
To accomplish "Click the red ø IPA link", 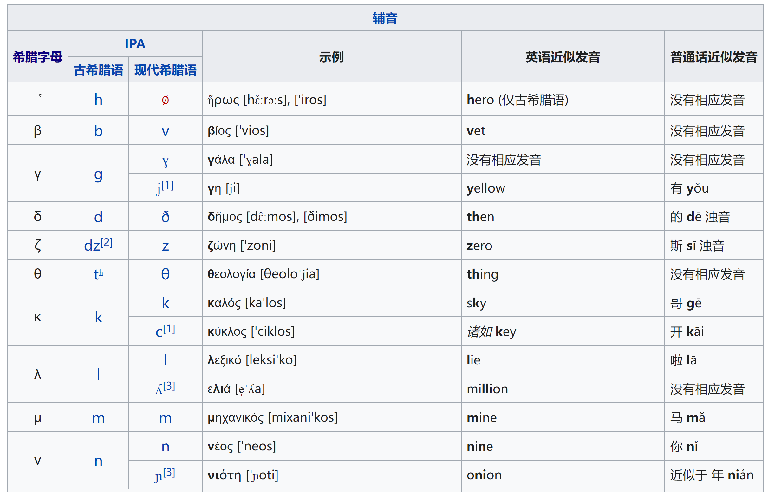I will tap(166, 100).
